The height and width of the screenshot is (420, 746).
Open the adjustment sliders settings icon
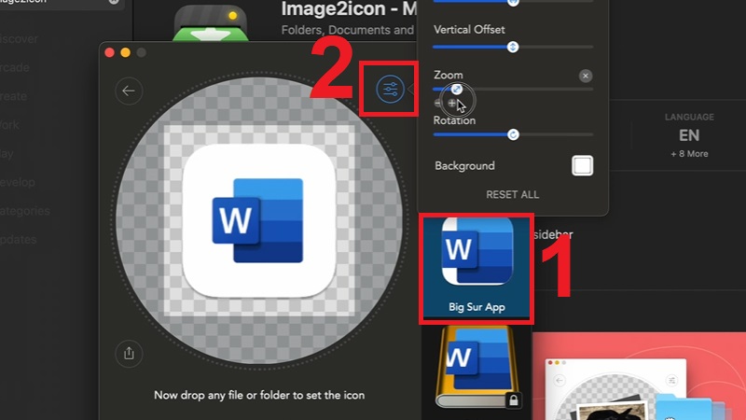390,89
